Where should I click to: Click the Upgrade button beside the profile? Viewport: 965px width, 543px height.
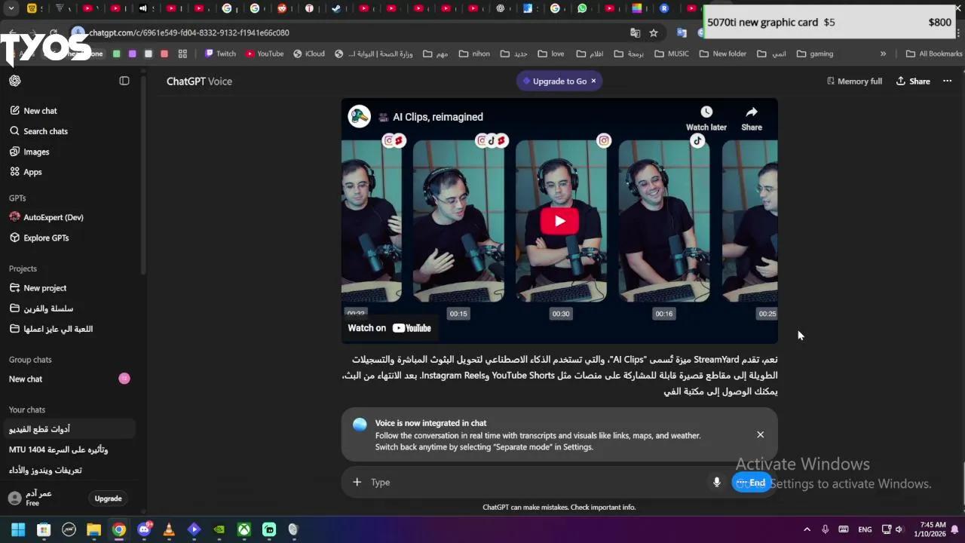click(108, 499)
